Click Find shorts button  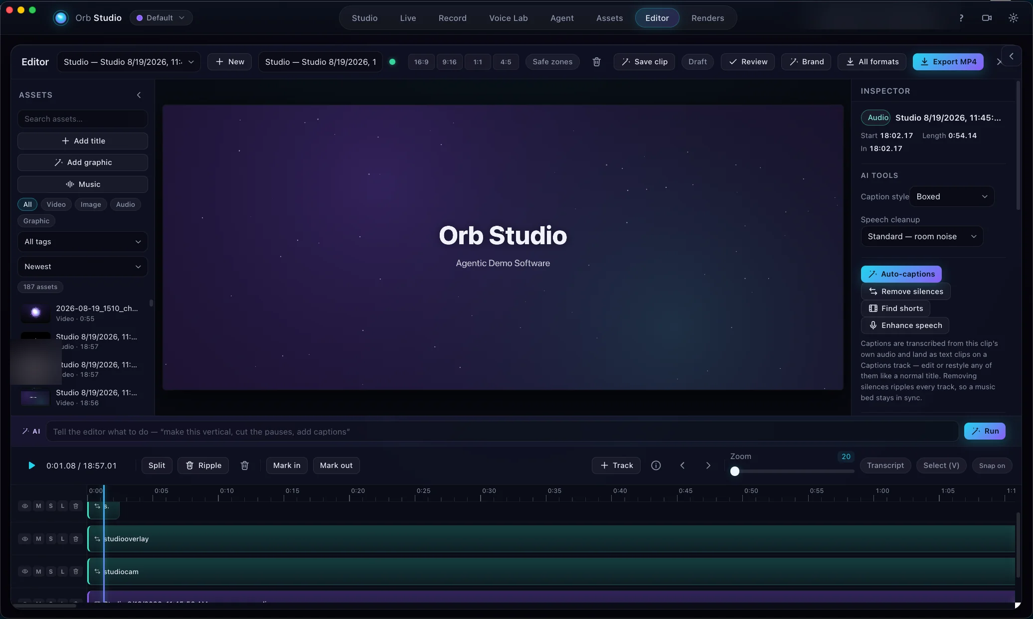[895, 309]
